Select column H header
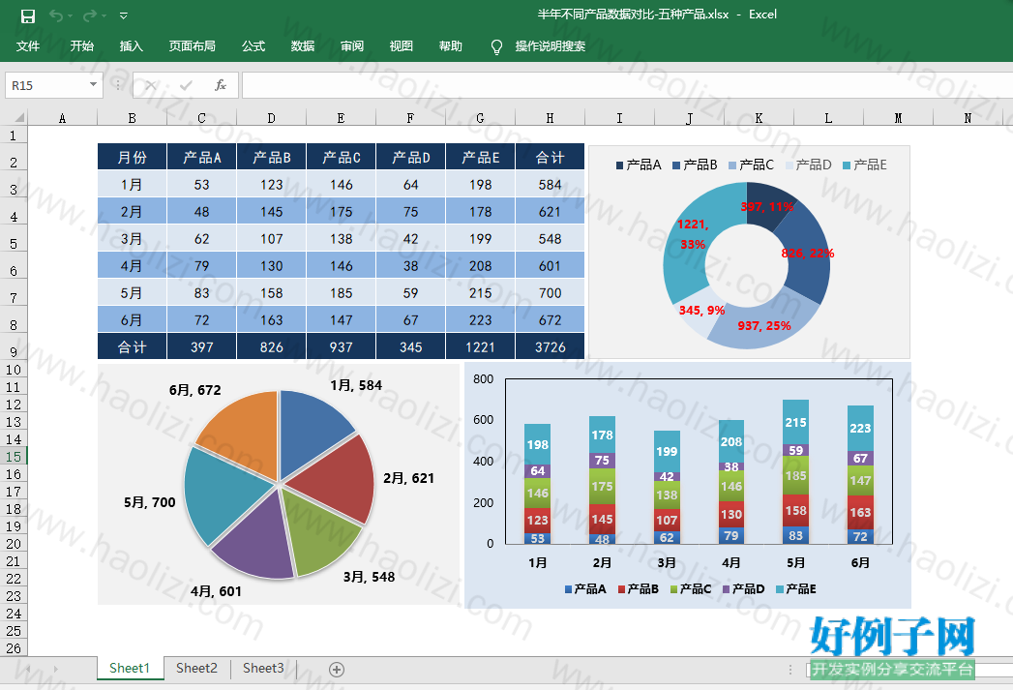 550,118
